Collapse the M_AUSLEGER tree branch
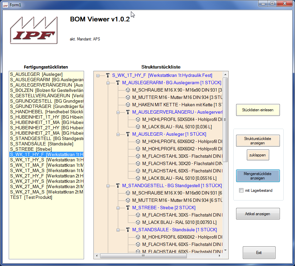295x266 pixels. point(118,134)
